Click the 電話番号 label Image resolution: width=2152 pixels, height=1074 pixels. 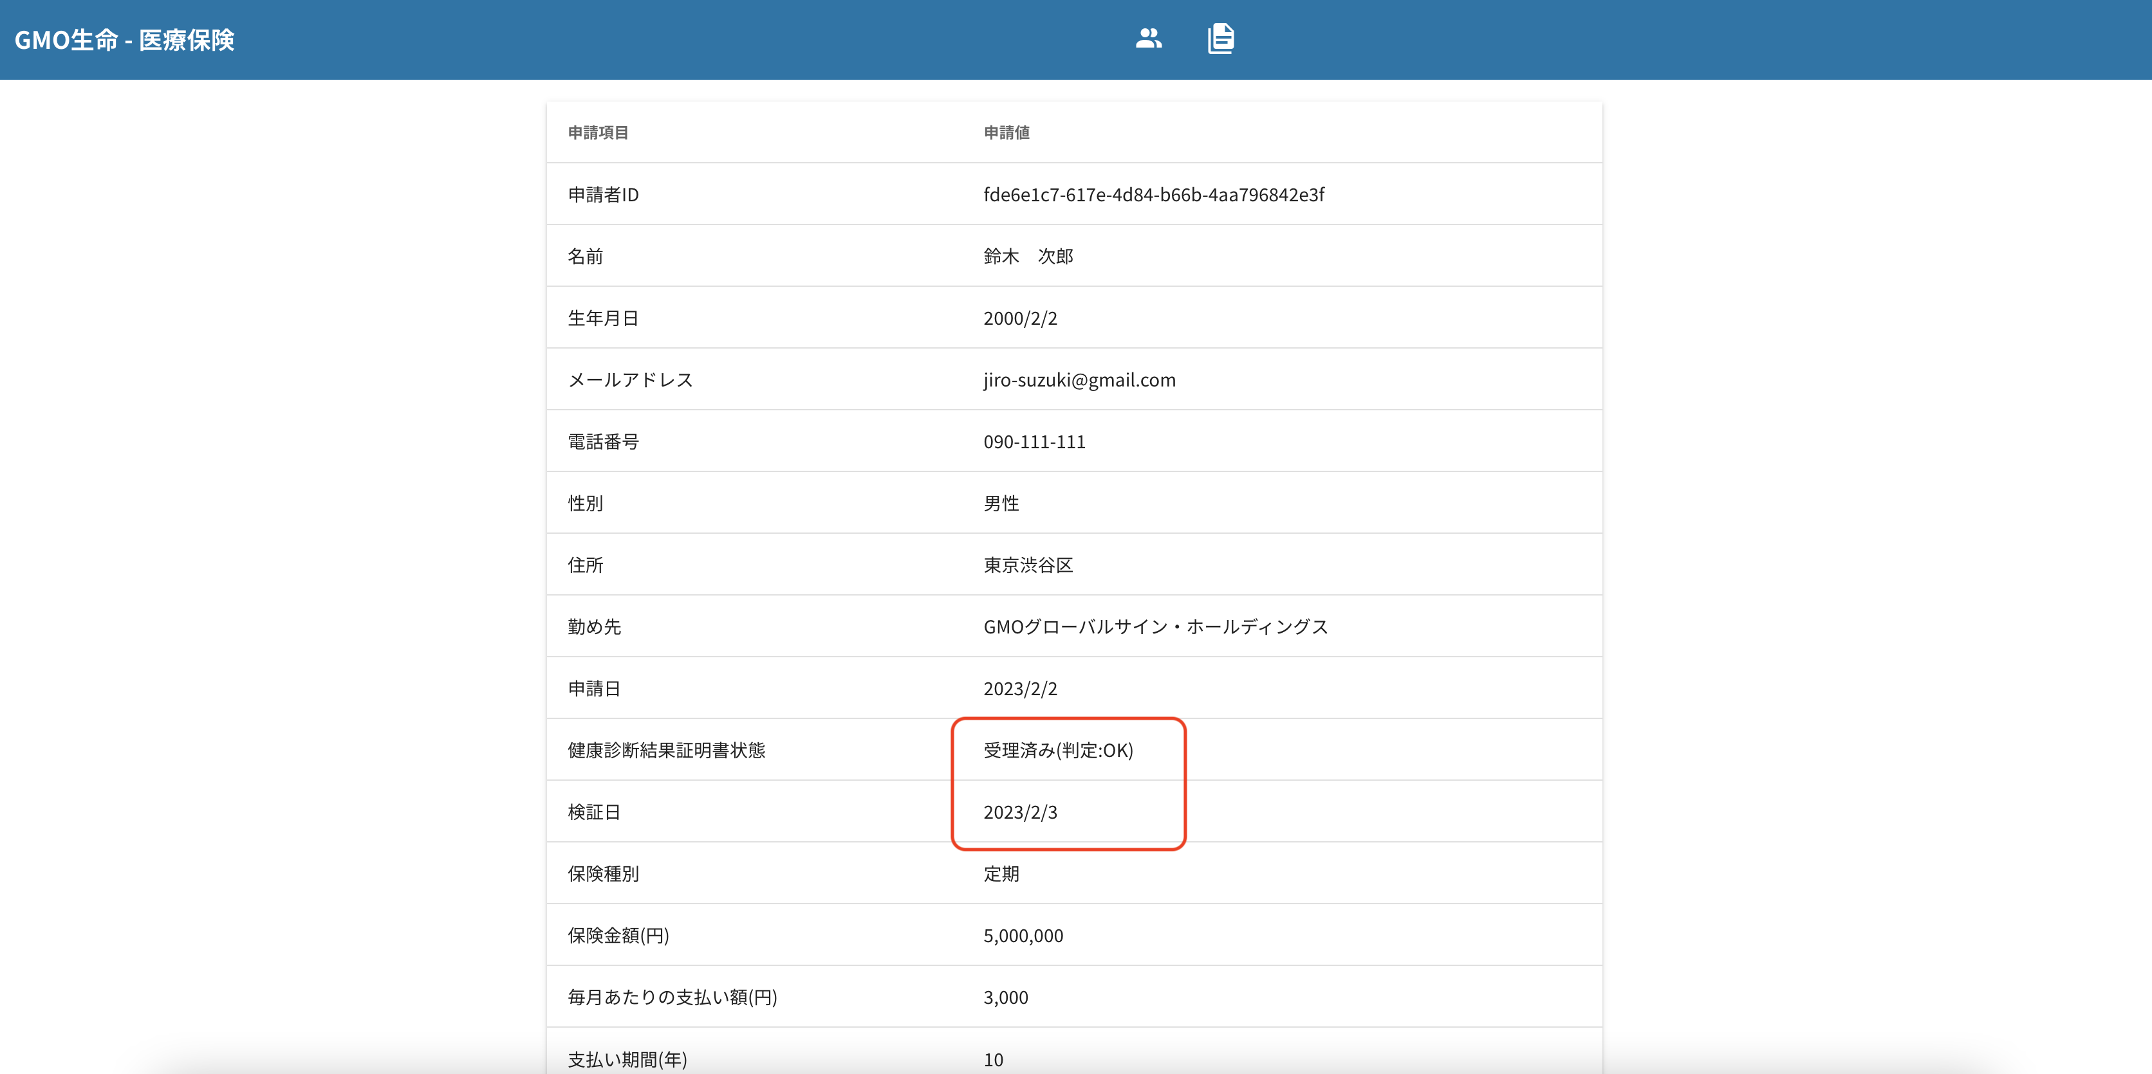click(x=603, y=441)
